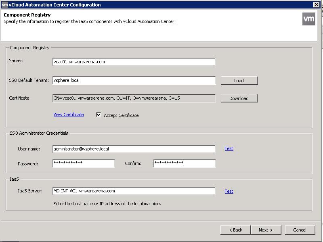Click the 'Accept Certificate' label text
This screenshot has height=242, width=323.
click(x=121, y=115)
